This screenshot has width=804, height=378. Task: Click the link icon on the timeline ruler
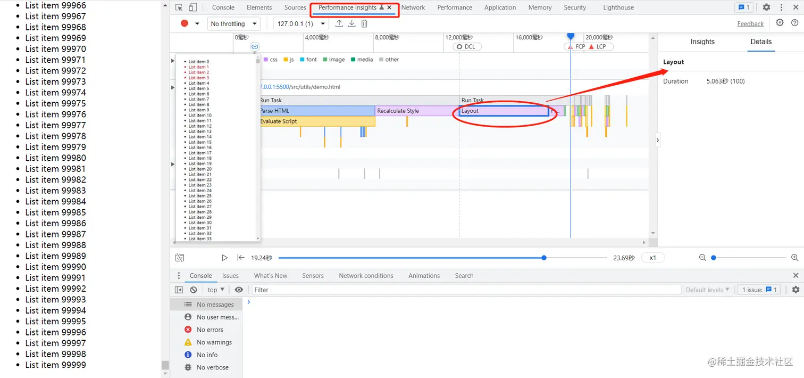pyautogui.click(x=255, y=47)
